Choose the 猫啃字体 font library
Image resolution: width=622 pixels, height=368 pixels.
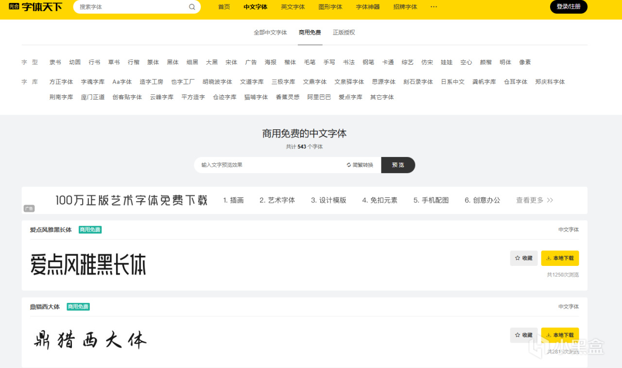(x=256, y=97)
